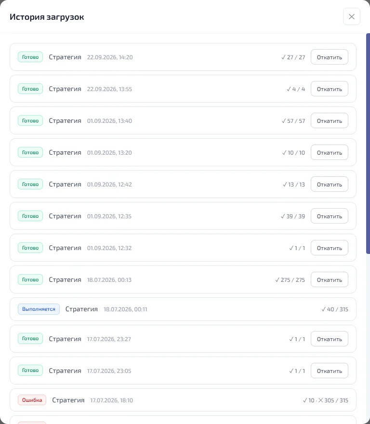Click Откатить for 22.09.2026, 13:55 entry
Image resolution: width=370 pixels, height=424 pixels.
click(329, 89)
